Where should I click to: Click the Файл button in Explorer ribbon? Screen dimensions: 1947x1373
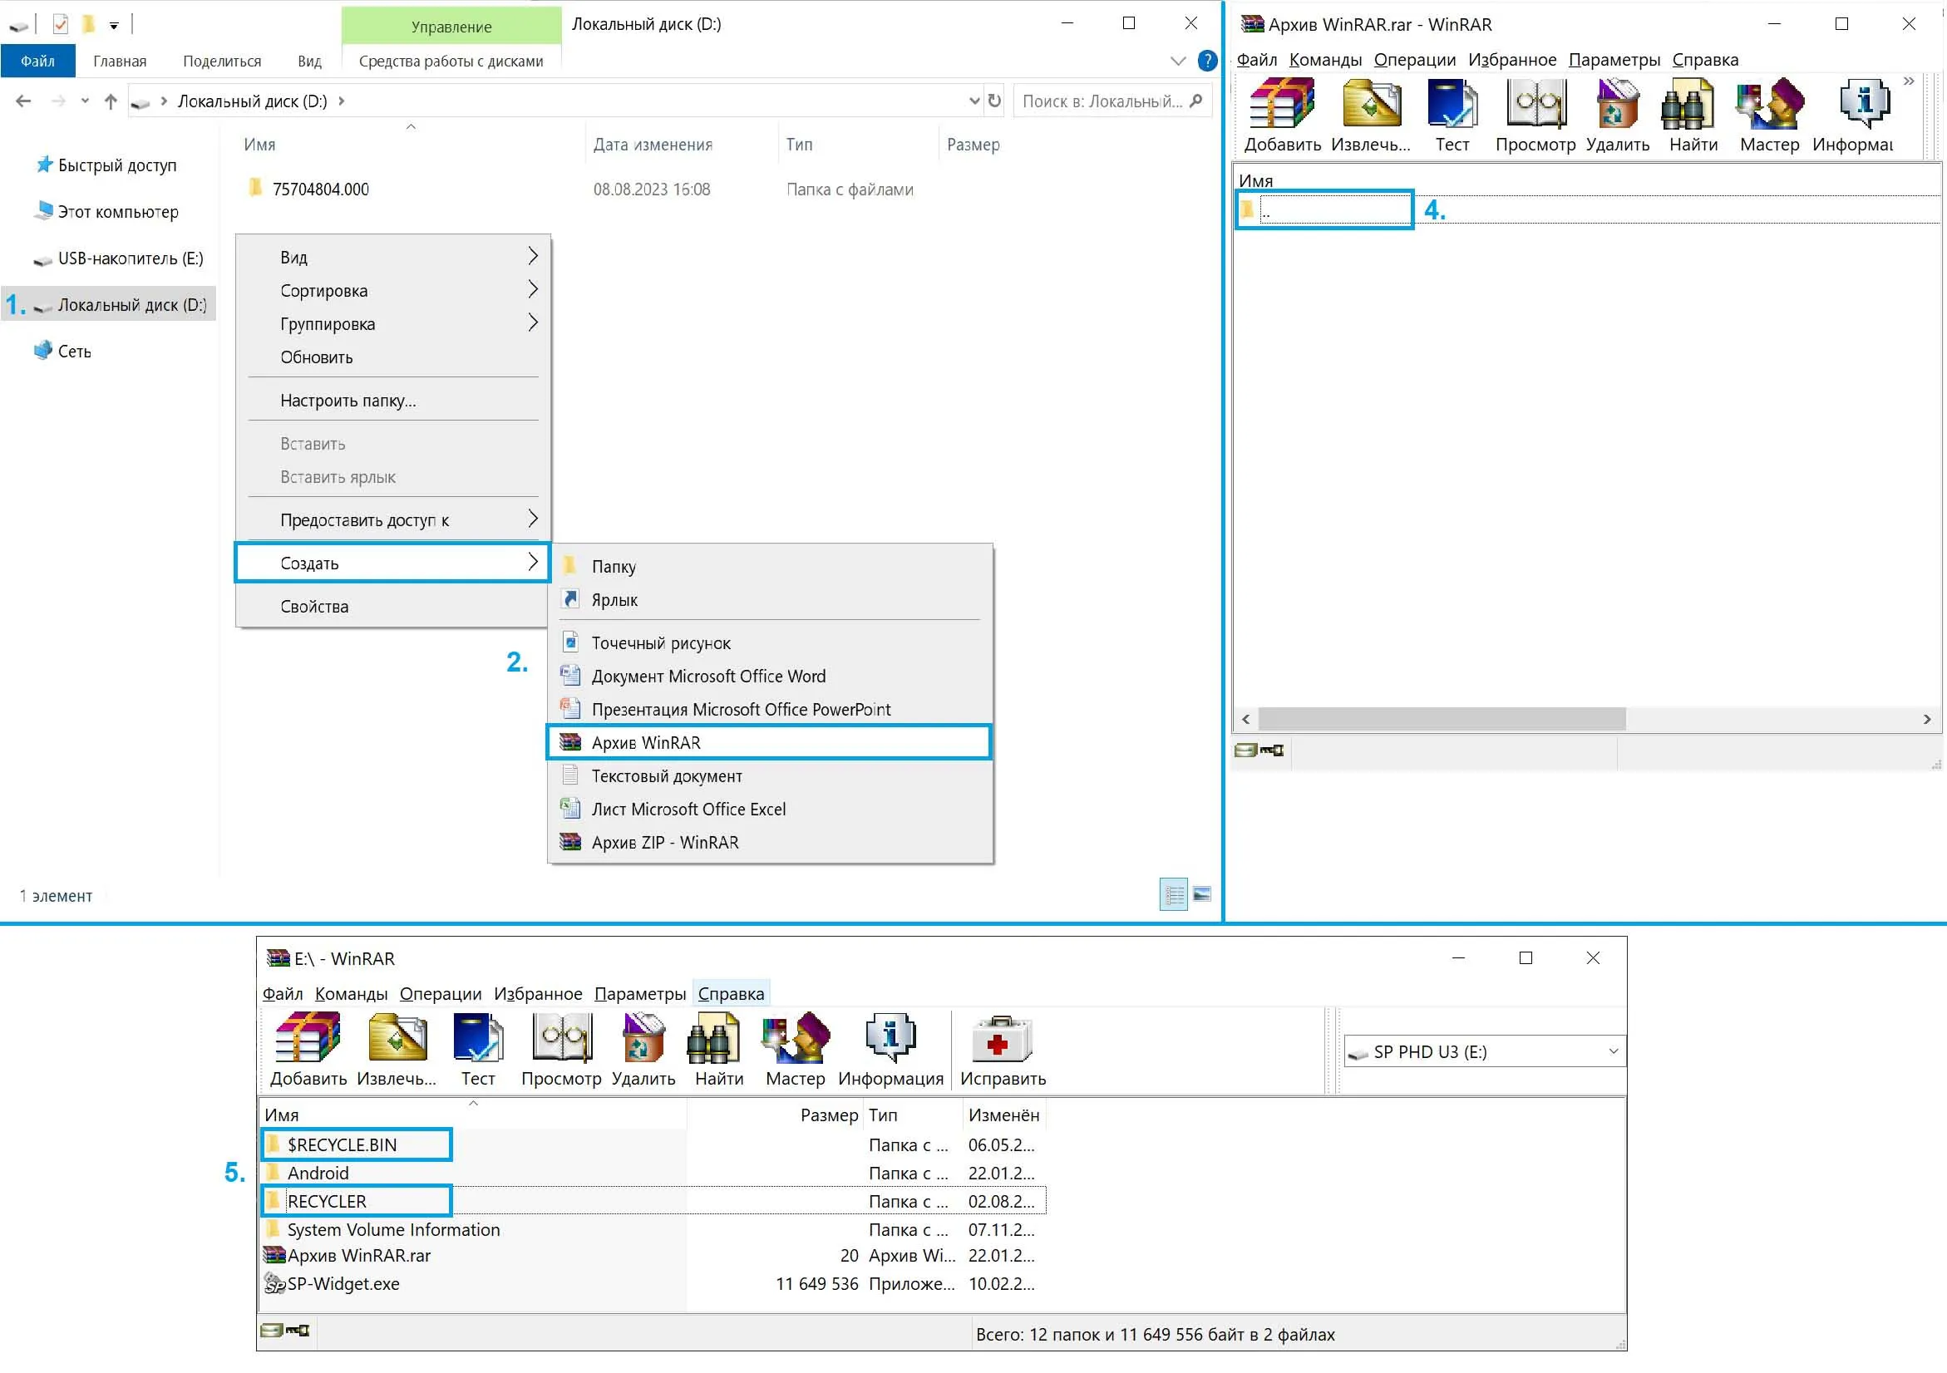pyautogui.click(x=38, y=61)
